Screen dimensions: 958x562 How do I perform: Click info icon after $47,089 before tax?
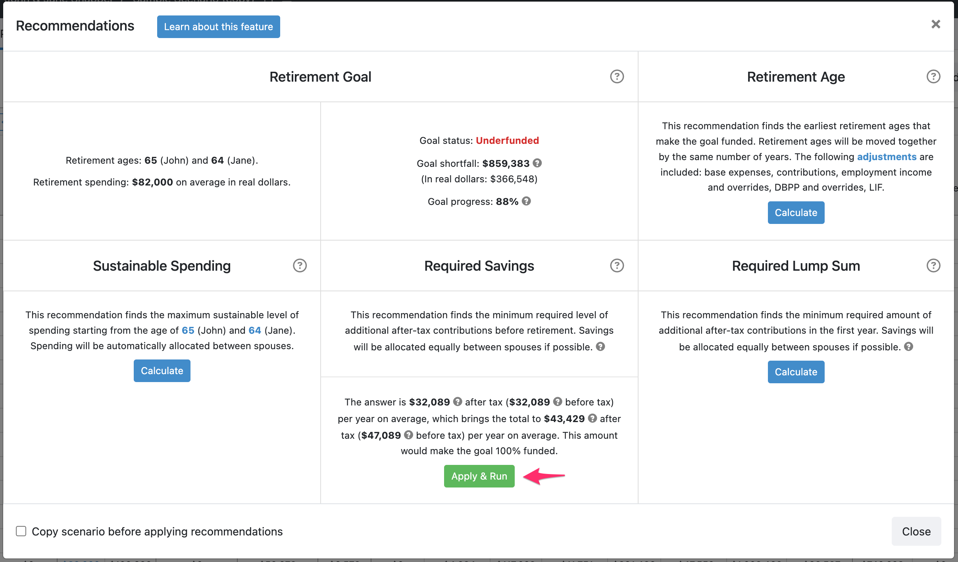tap(408, 435)
